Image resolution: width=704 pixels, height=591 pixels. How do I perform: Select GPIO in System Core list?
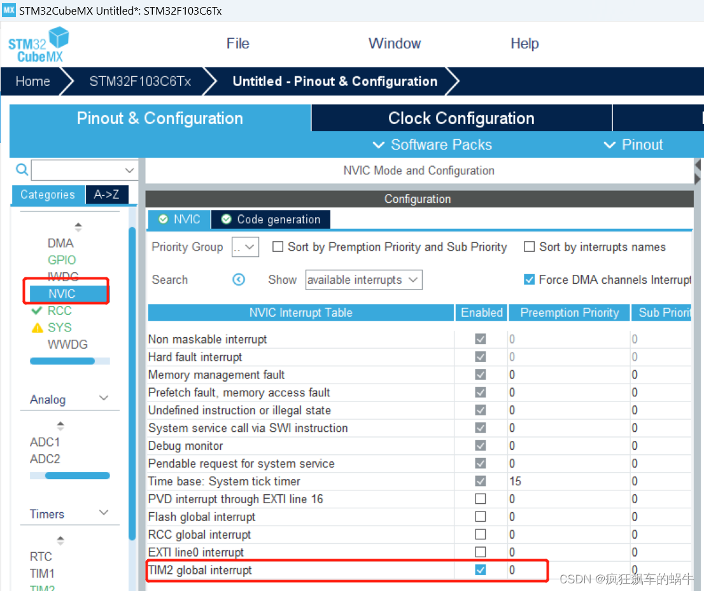(62, 260)
